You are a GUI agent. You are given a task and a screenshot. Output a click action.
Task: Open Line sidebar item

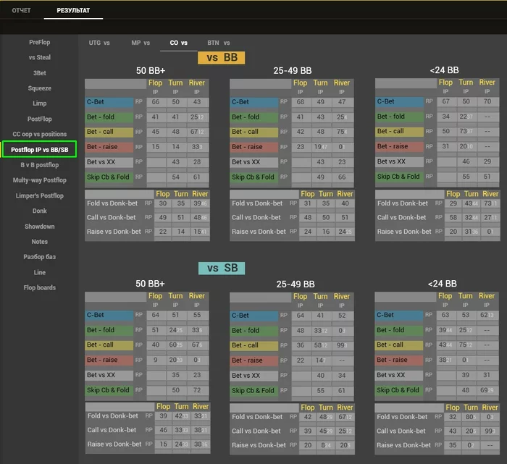coord(39,272)
